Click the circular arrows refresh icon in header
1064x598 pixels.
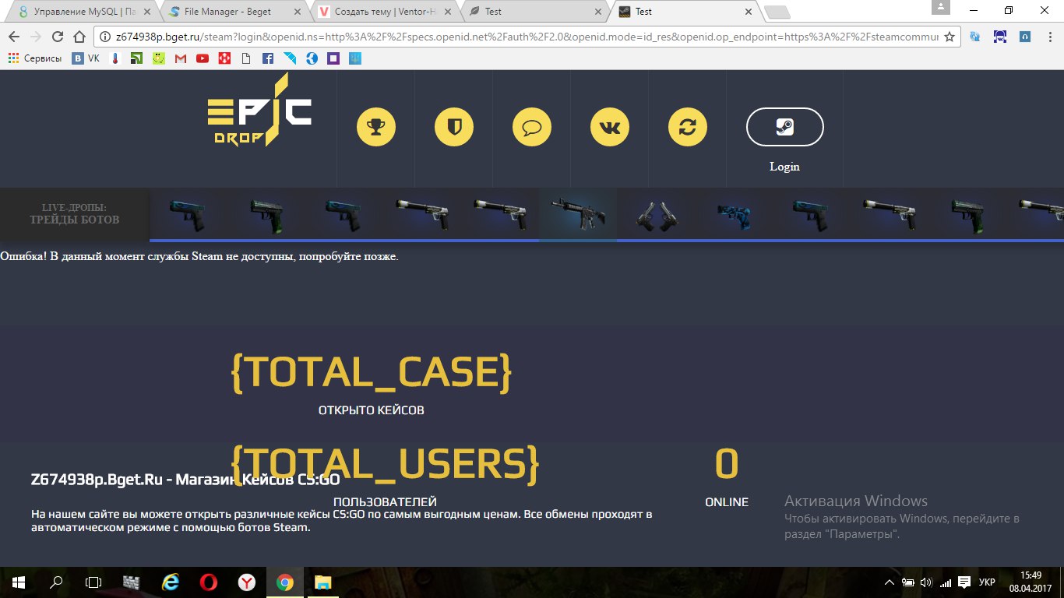pos(688,127)
